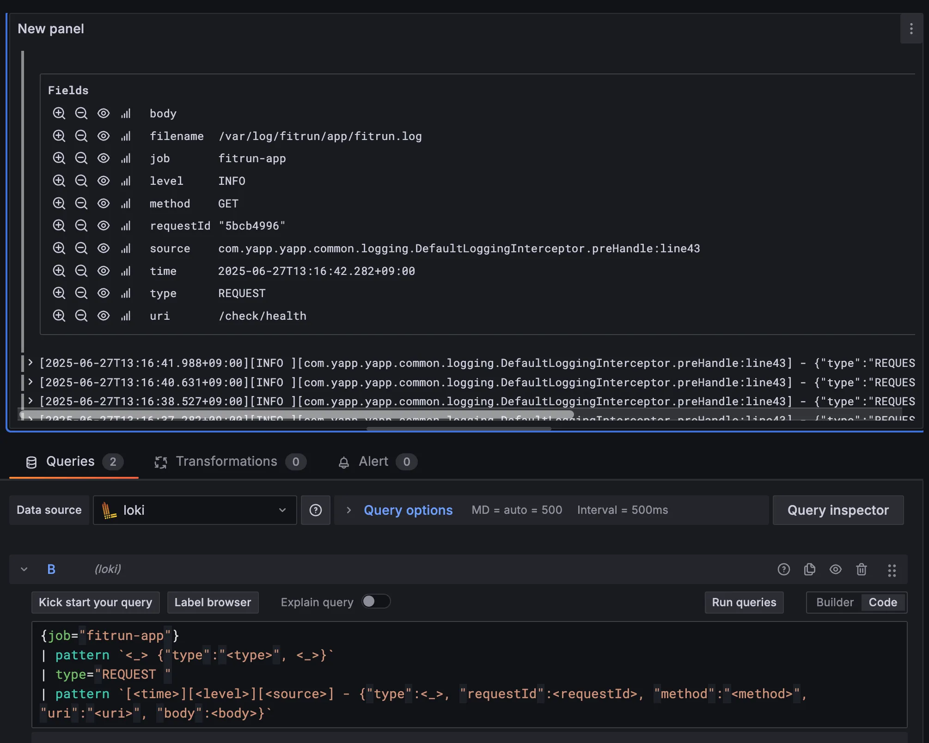The width and height of the screenshot is (929, 743).
Task: Open the New panel three-dot menu
Action: (911, 29)
